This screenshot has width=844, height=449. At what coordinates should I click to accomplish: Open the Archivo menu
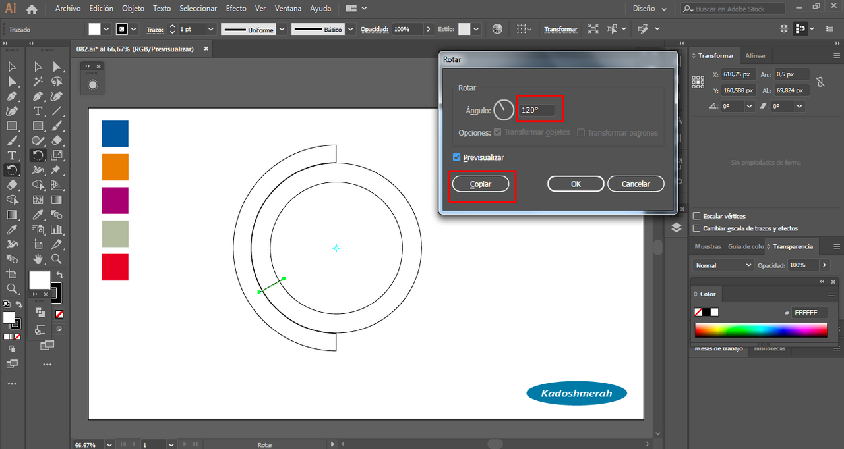coord(68,9)
